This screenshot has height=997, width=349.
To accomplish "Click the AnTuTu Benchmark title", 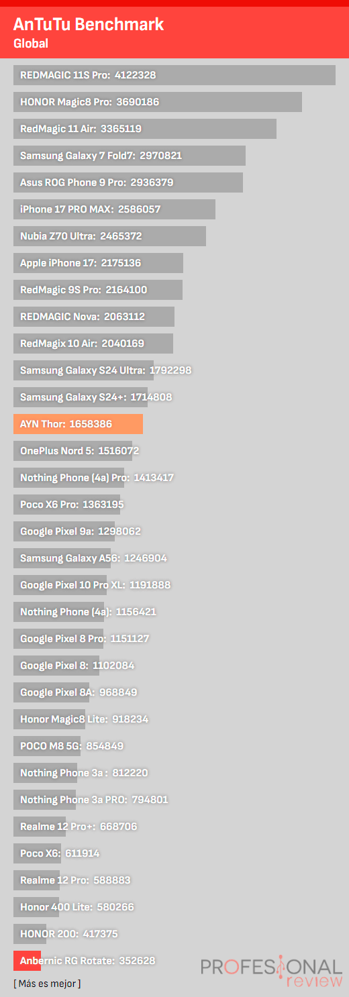I will pyautogui.click(x=89, y=25).
